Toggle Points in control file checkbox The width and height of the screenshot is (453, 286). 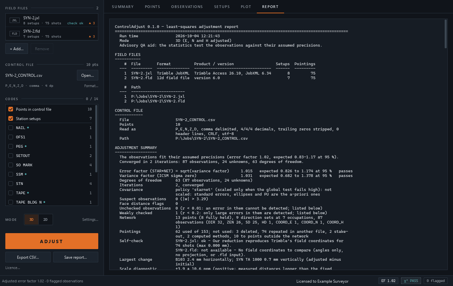click(x=11, y=109)
